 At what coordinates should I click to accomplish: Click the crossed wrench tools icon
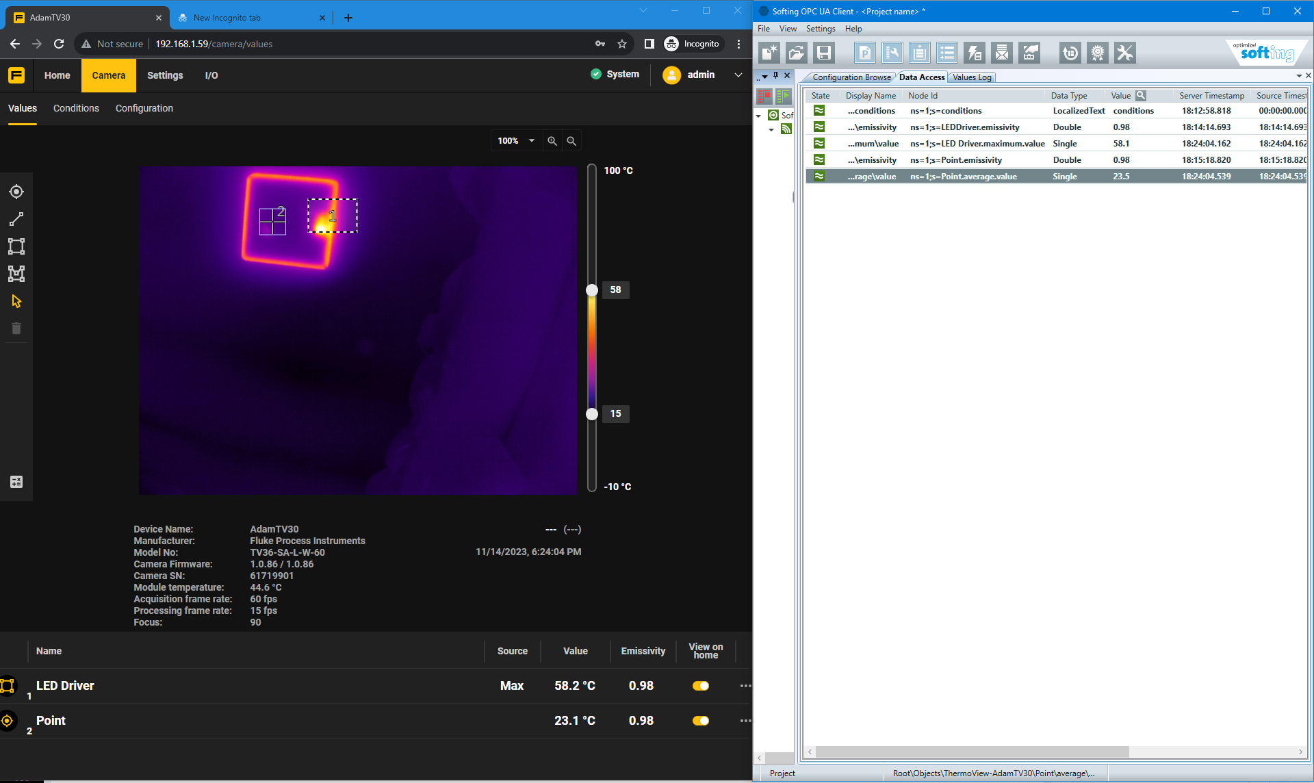point(1125,53)
